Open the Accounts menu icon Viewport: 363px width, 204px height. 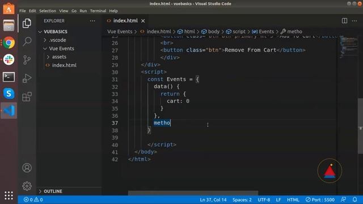point(27,168)
